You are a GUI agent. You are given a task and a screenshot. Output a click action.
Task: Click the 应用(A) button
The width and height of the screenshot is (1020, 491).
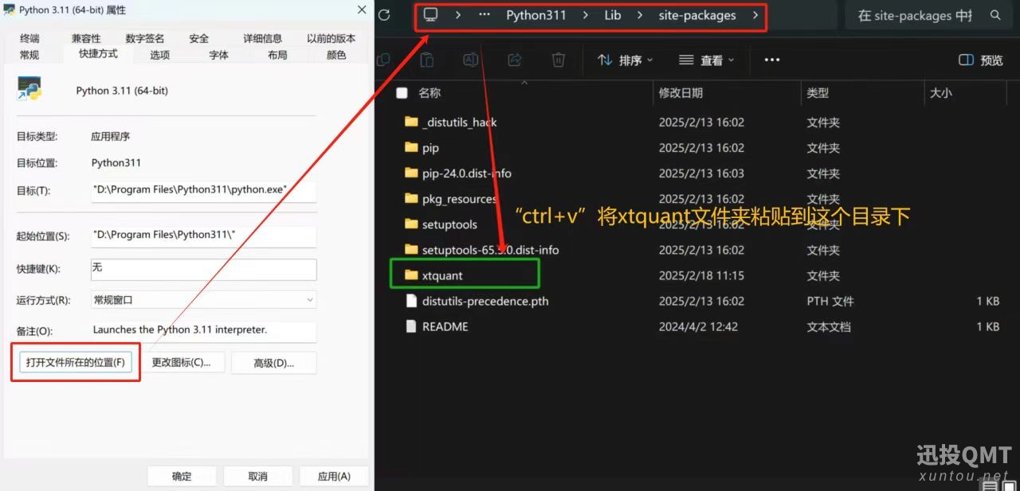(x=334, y=476)
